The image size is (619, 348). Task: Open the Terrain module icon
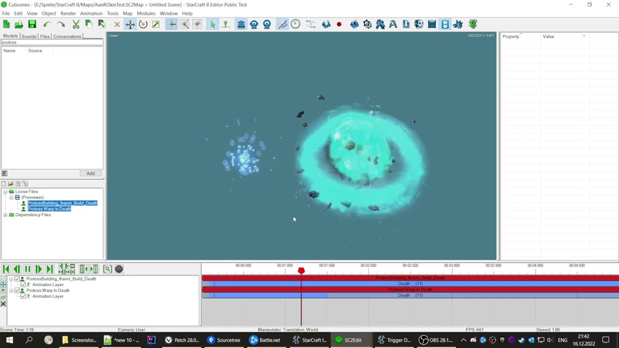(x=354, y=24)
